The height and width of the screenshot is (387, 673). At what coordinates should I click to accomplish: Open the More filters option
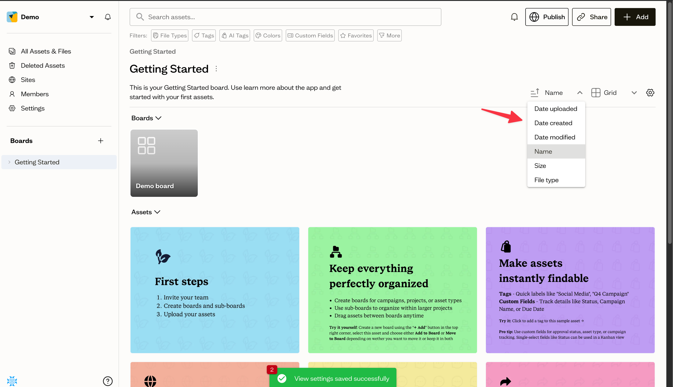389,36
